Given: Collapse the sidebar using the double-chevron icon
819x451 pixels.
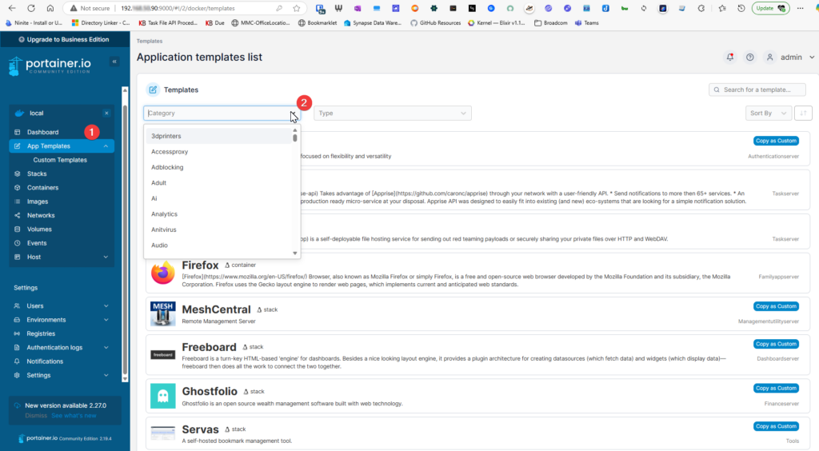Looking at the screenshot, I should (114, 62).
